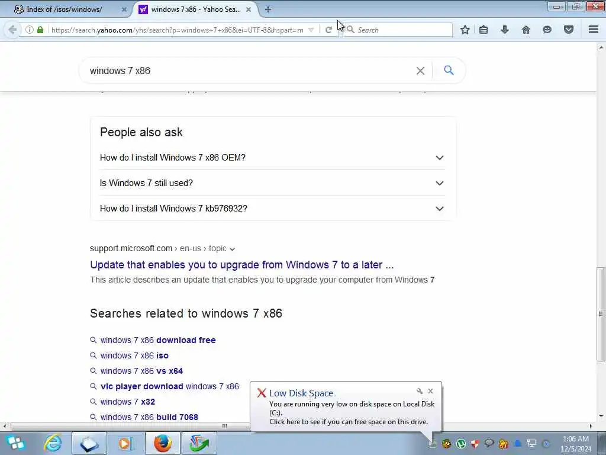Reload the current page
This screenshot has width=606, height=455.
(328, 30)
